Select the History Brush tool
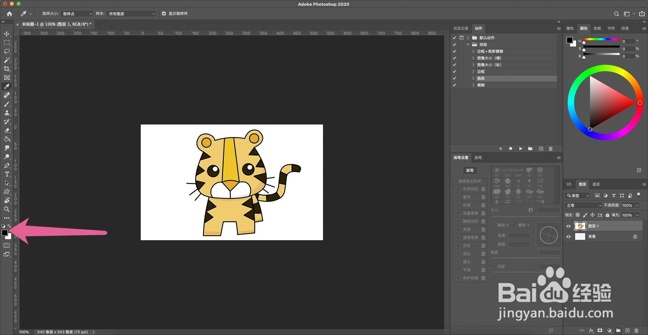This screenshot has height=335, width=648. [x=7, y=121]
